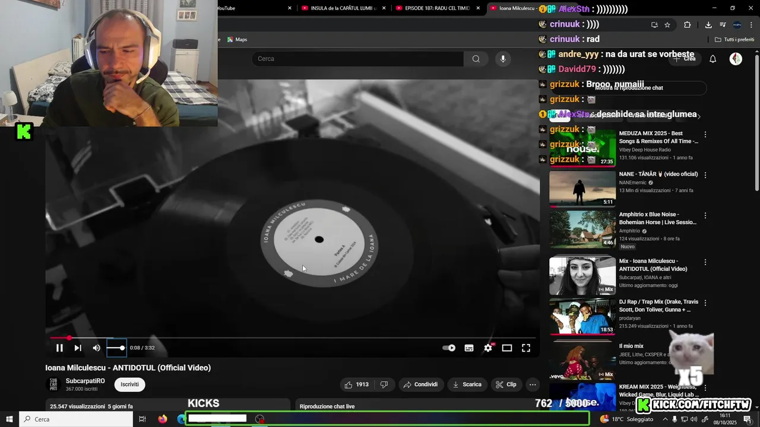This screenshot has height=427, width=760.
Task: Open browser downloads icon
Action: [x=708, y=25]
